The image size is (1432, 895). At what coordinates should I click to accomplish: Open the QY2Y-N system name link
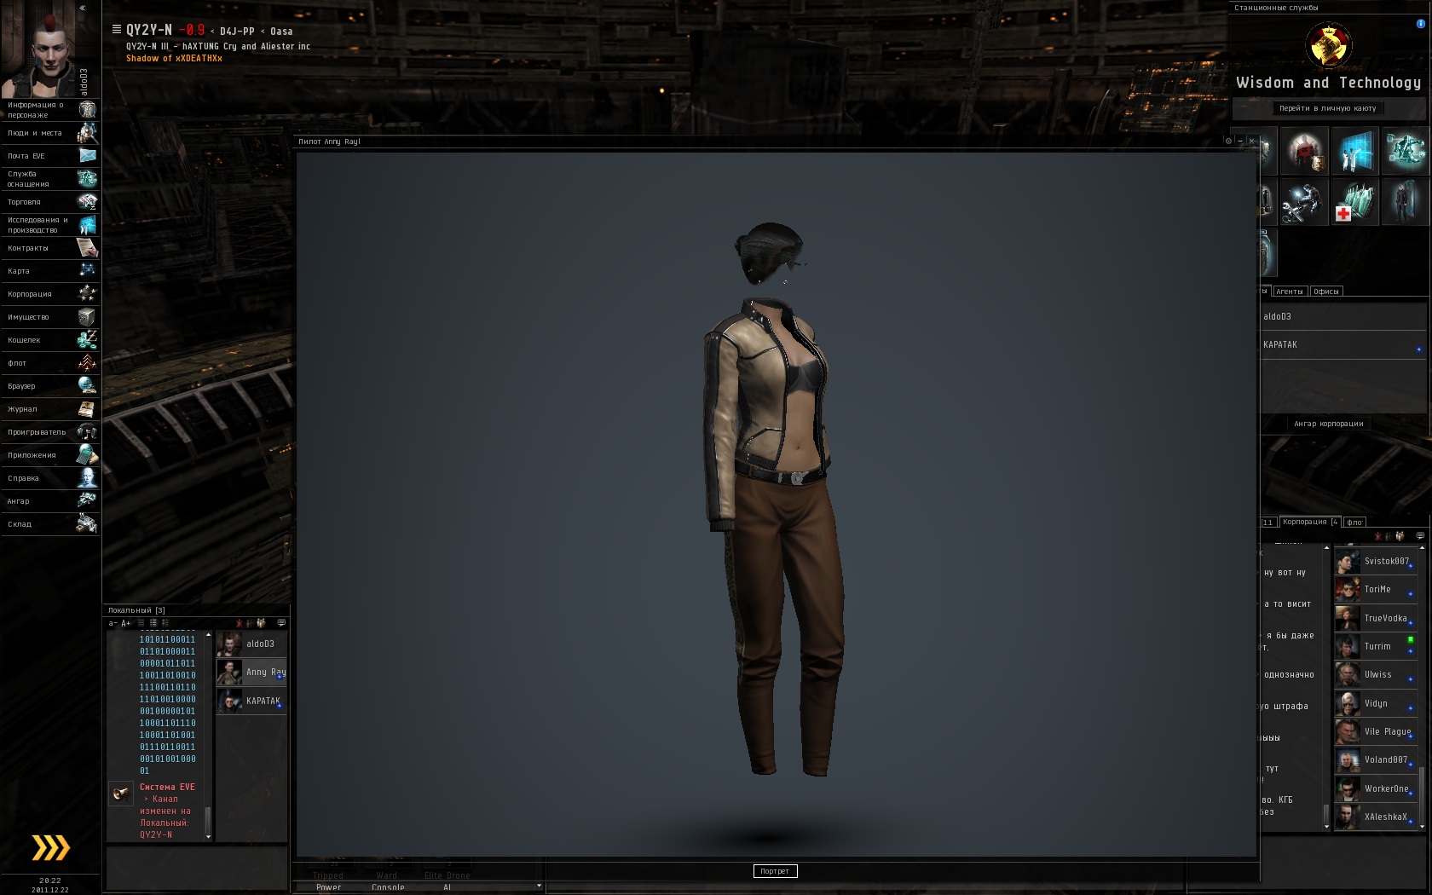149,30
